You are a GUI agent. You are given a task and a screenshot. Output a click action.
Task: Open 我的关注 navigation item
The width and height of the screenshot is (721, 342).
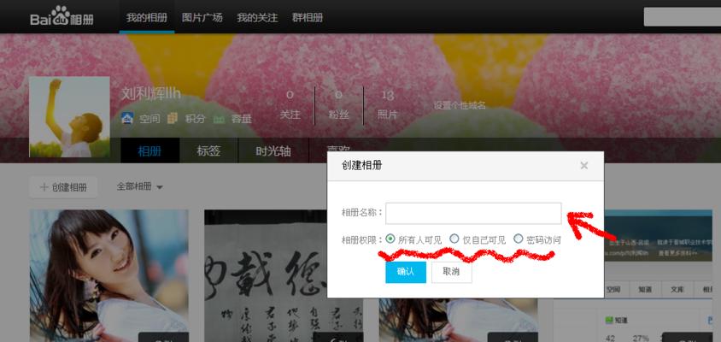pos(257,17)
